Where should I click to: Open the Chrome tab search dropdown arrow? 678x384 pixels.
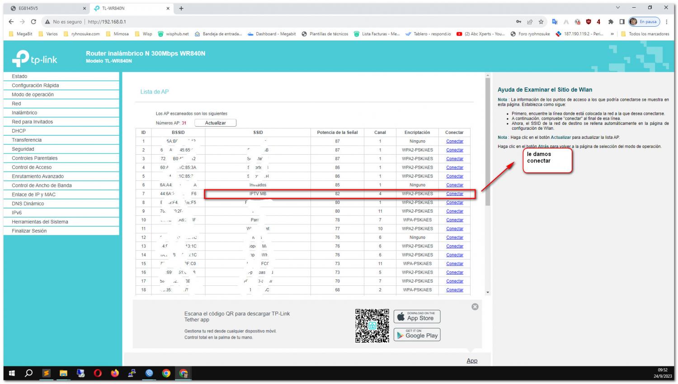(618, 8)
